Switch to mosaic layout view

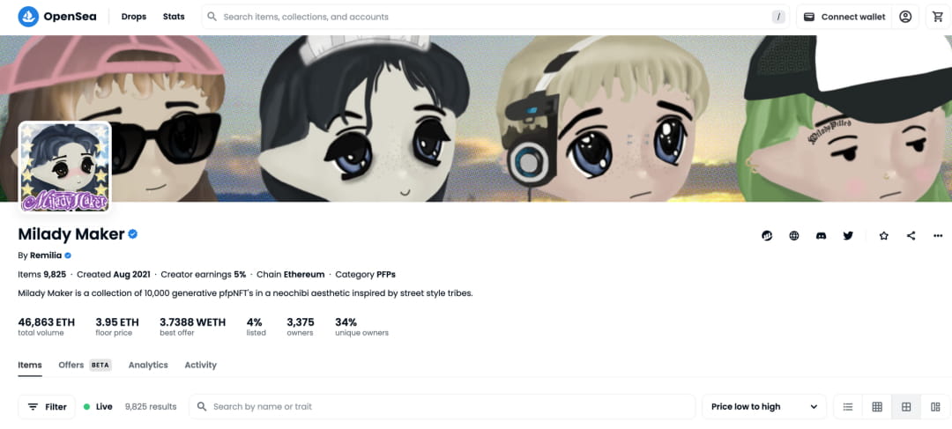(935, 407)
